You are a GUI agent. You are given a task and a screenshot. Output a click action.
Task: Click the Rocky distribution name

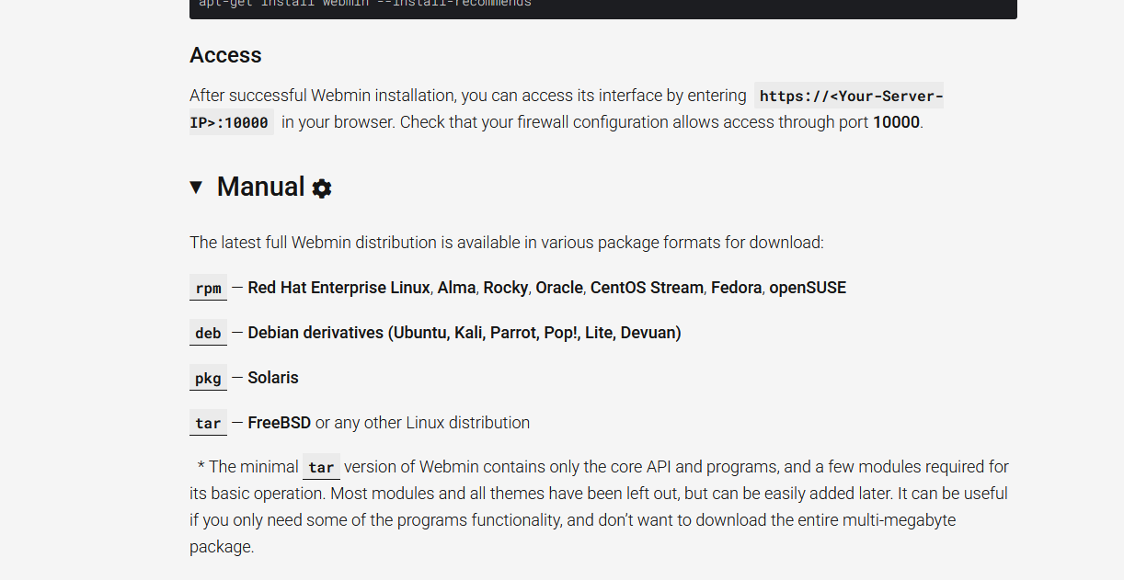506,288
